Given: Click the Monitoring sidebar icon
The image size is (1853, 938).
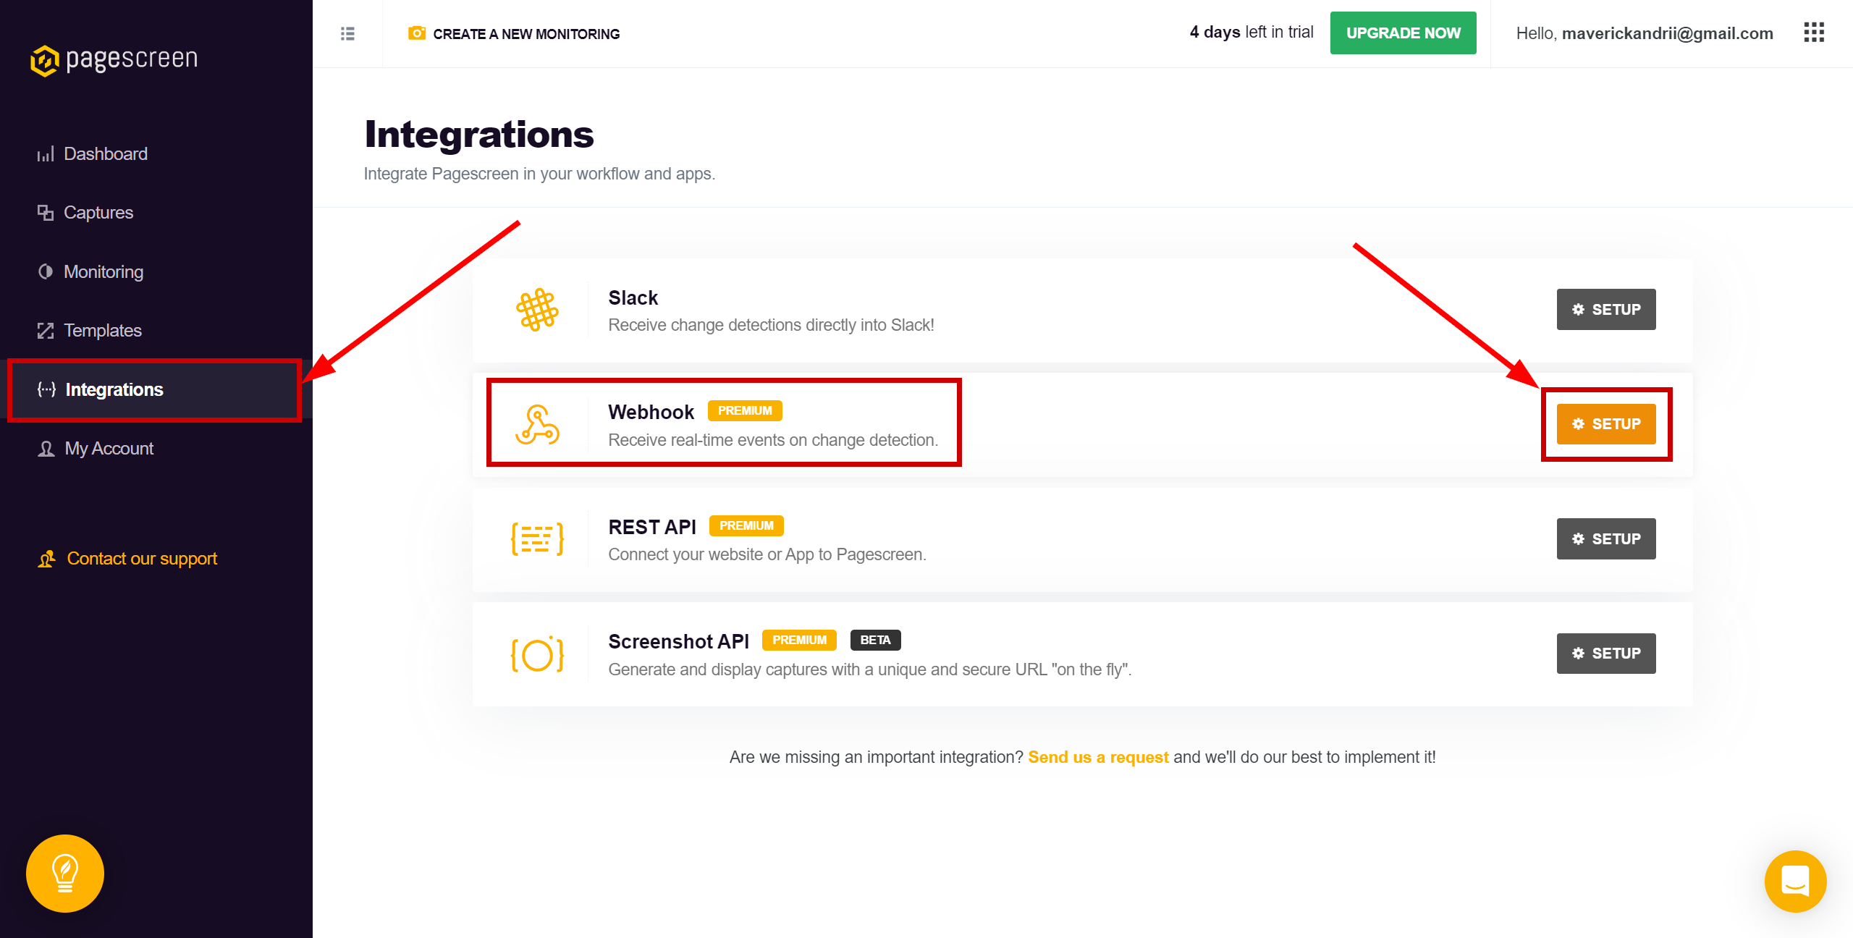Looking at the screenshot, I should [44, 271].
